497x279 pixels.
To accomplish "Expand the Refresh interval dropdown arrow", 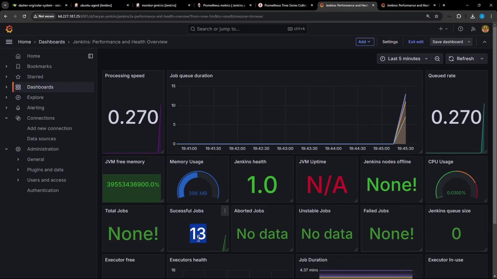I will point(482,59).
